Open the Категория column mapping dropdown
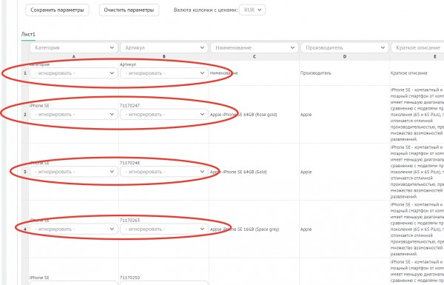444x285 pixels. pos(73,47)
